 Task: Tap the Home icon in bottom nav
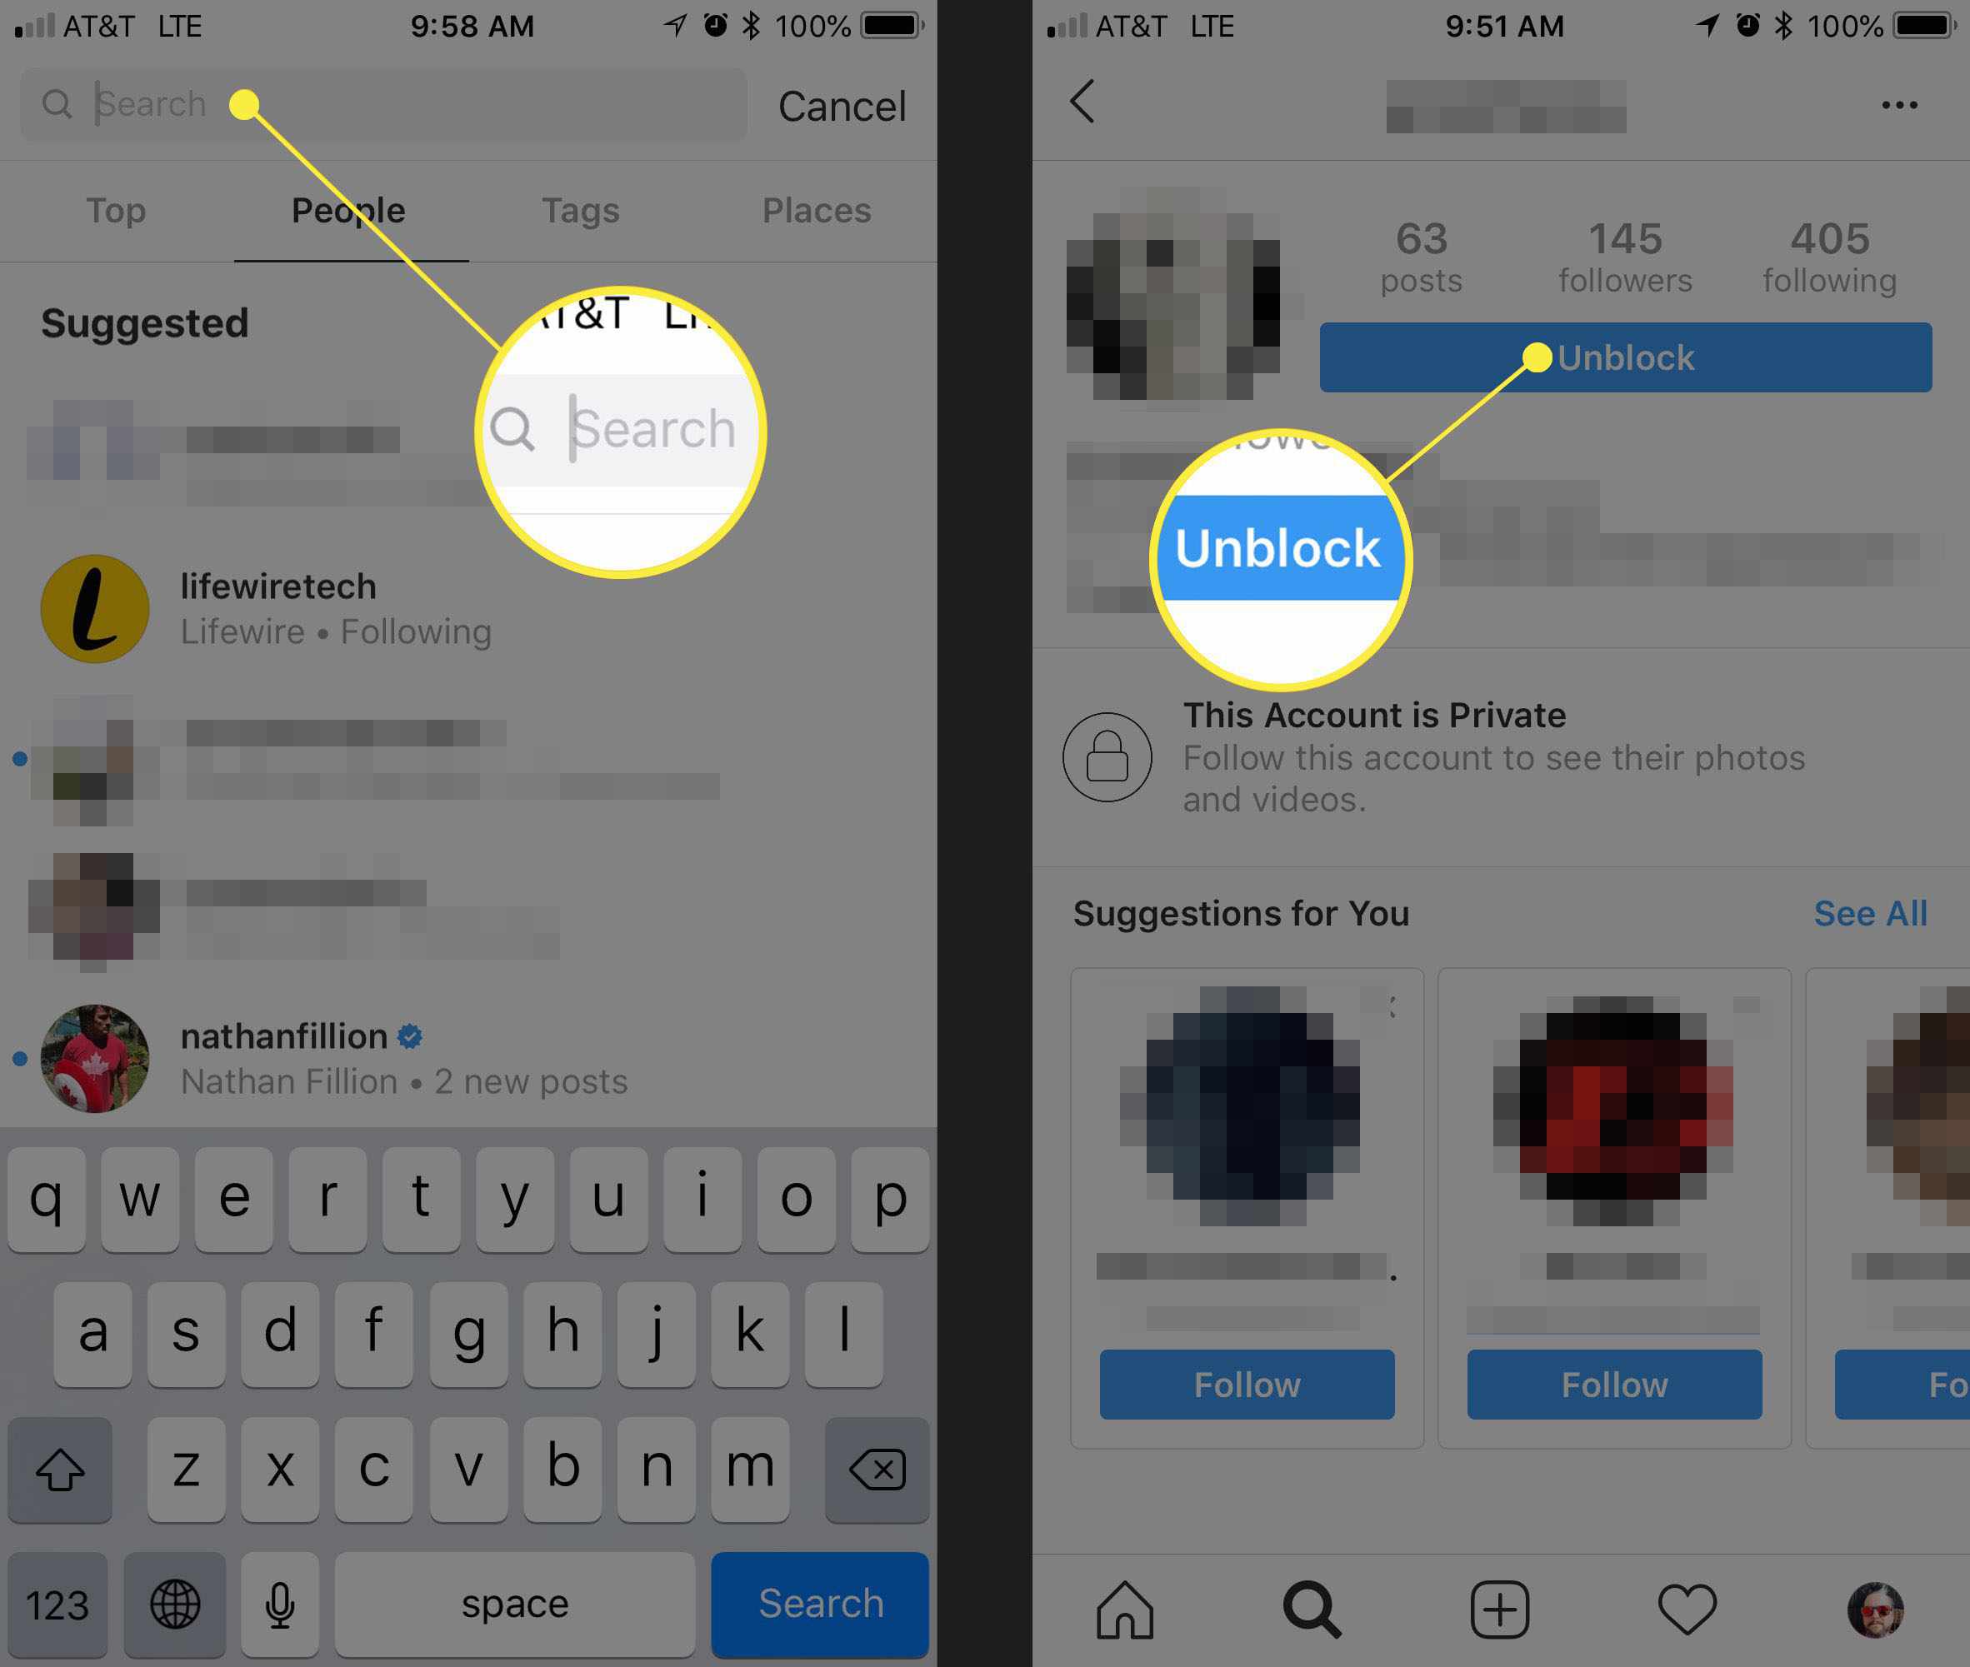coord(1118,1603)
